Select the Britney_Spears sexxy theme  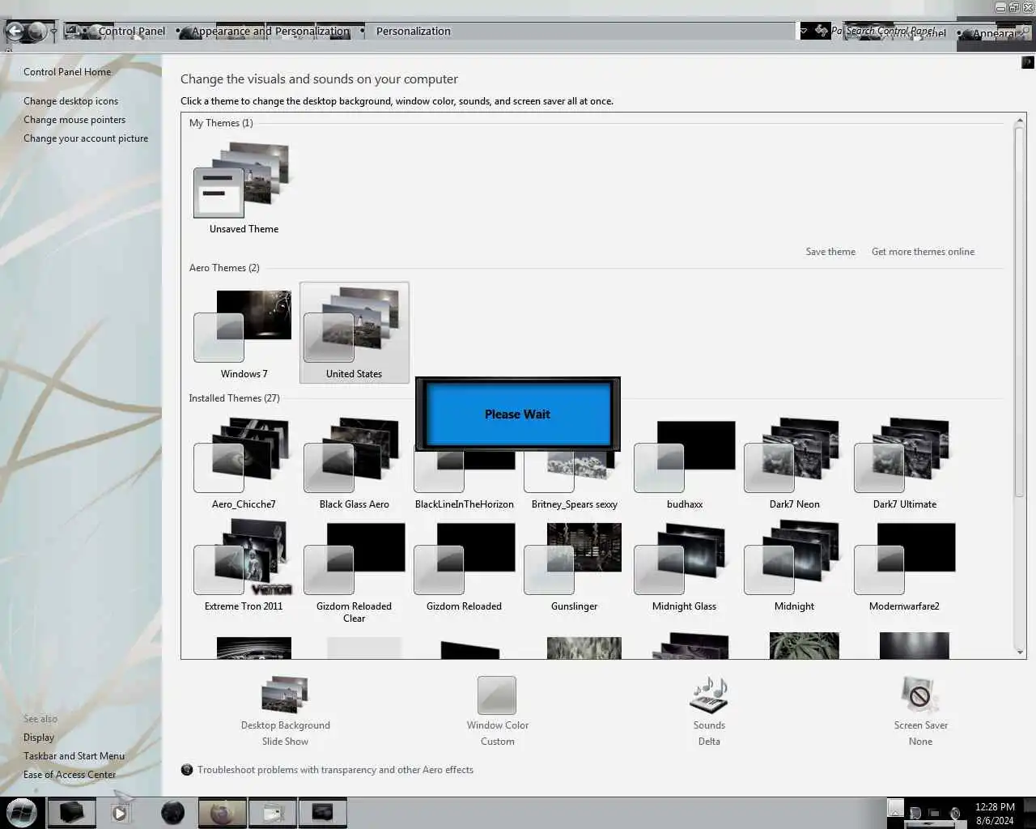point(574,479)
